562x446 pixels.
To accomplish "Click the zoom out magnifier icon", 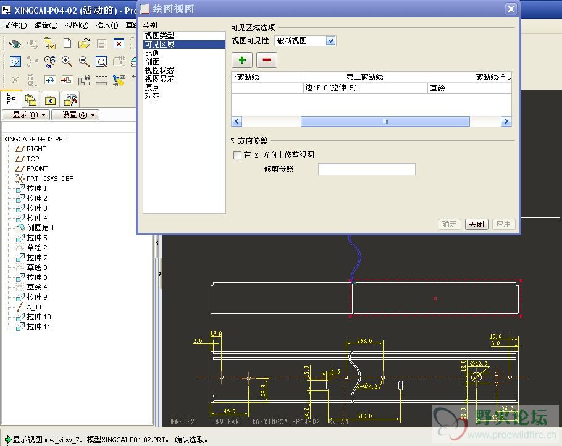I will pos(84,62).
